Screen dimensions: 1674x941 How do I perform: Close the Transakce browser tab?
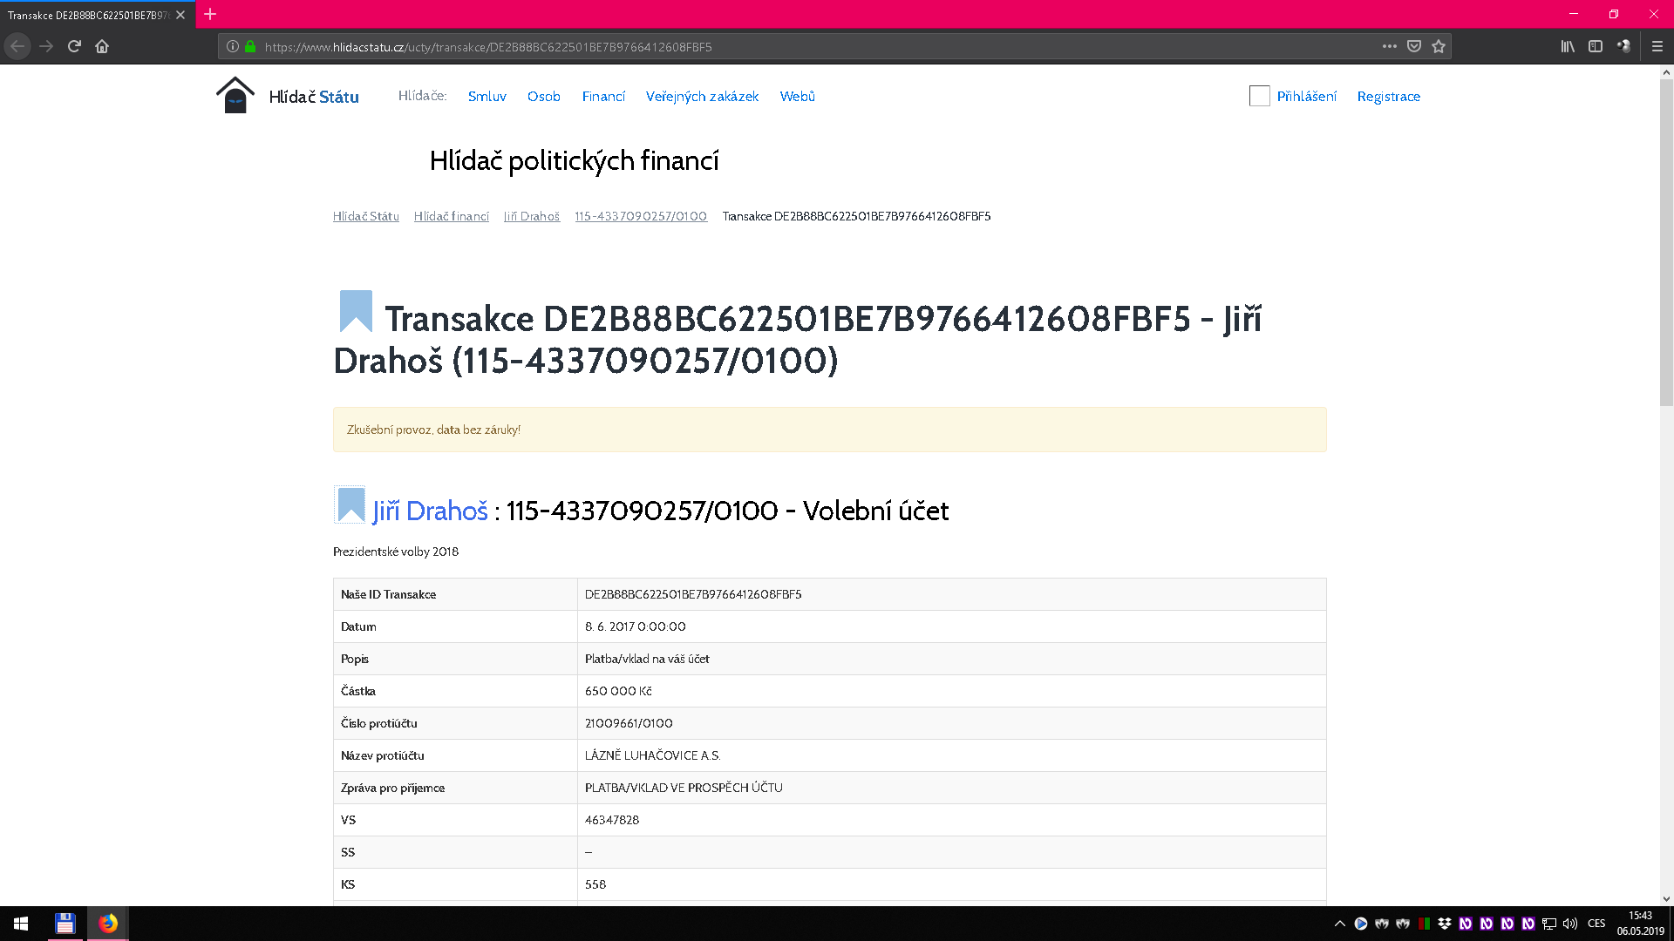[180, 15]
